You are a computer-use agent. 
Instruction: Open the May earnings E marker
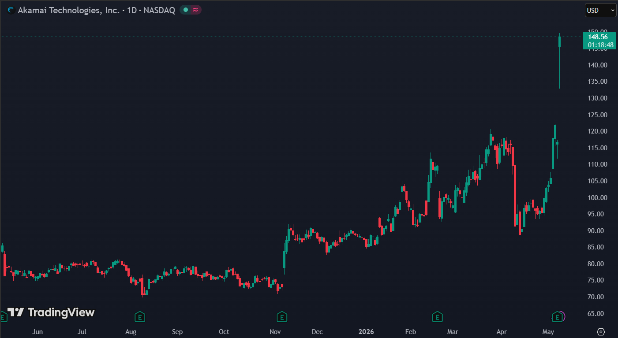[x=558, y=316]
